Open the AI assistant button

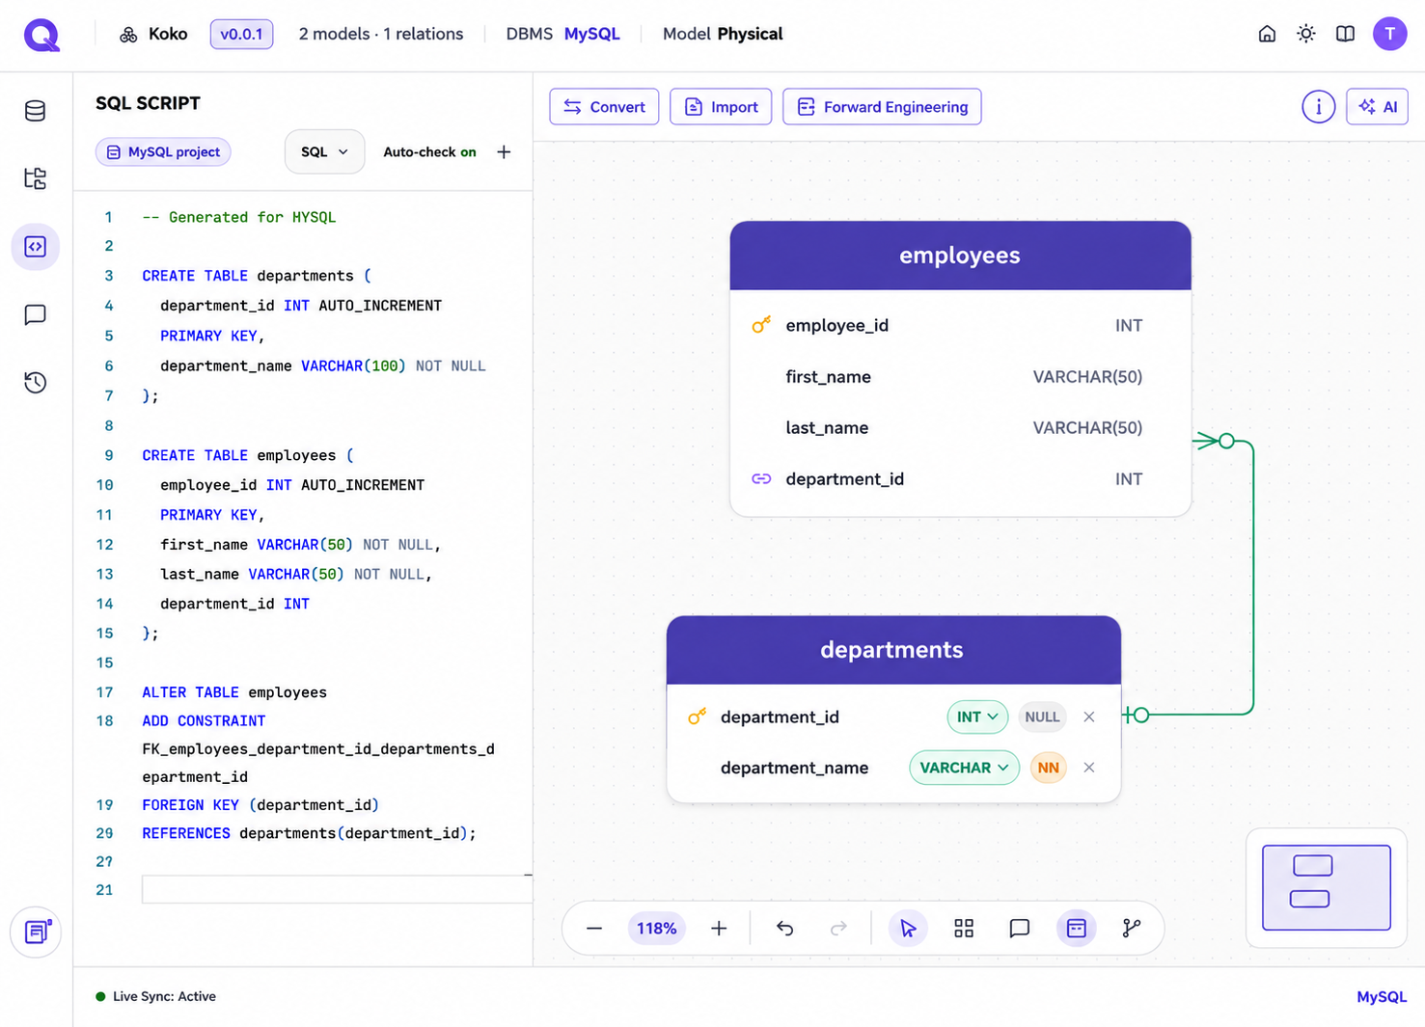pyautogui.click(x=1378, y=107)
